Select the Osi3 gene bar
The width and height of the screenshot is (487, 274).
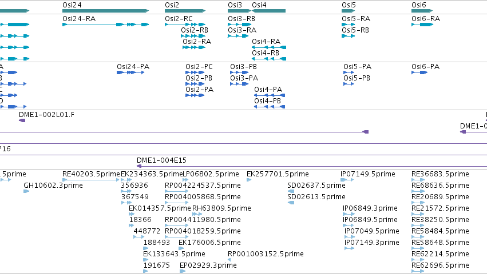pos(239,11)
